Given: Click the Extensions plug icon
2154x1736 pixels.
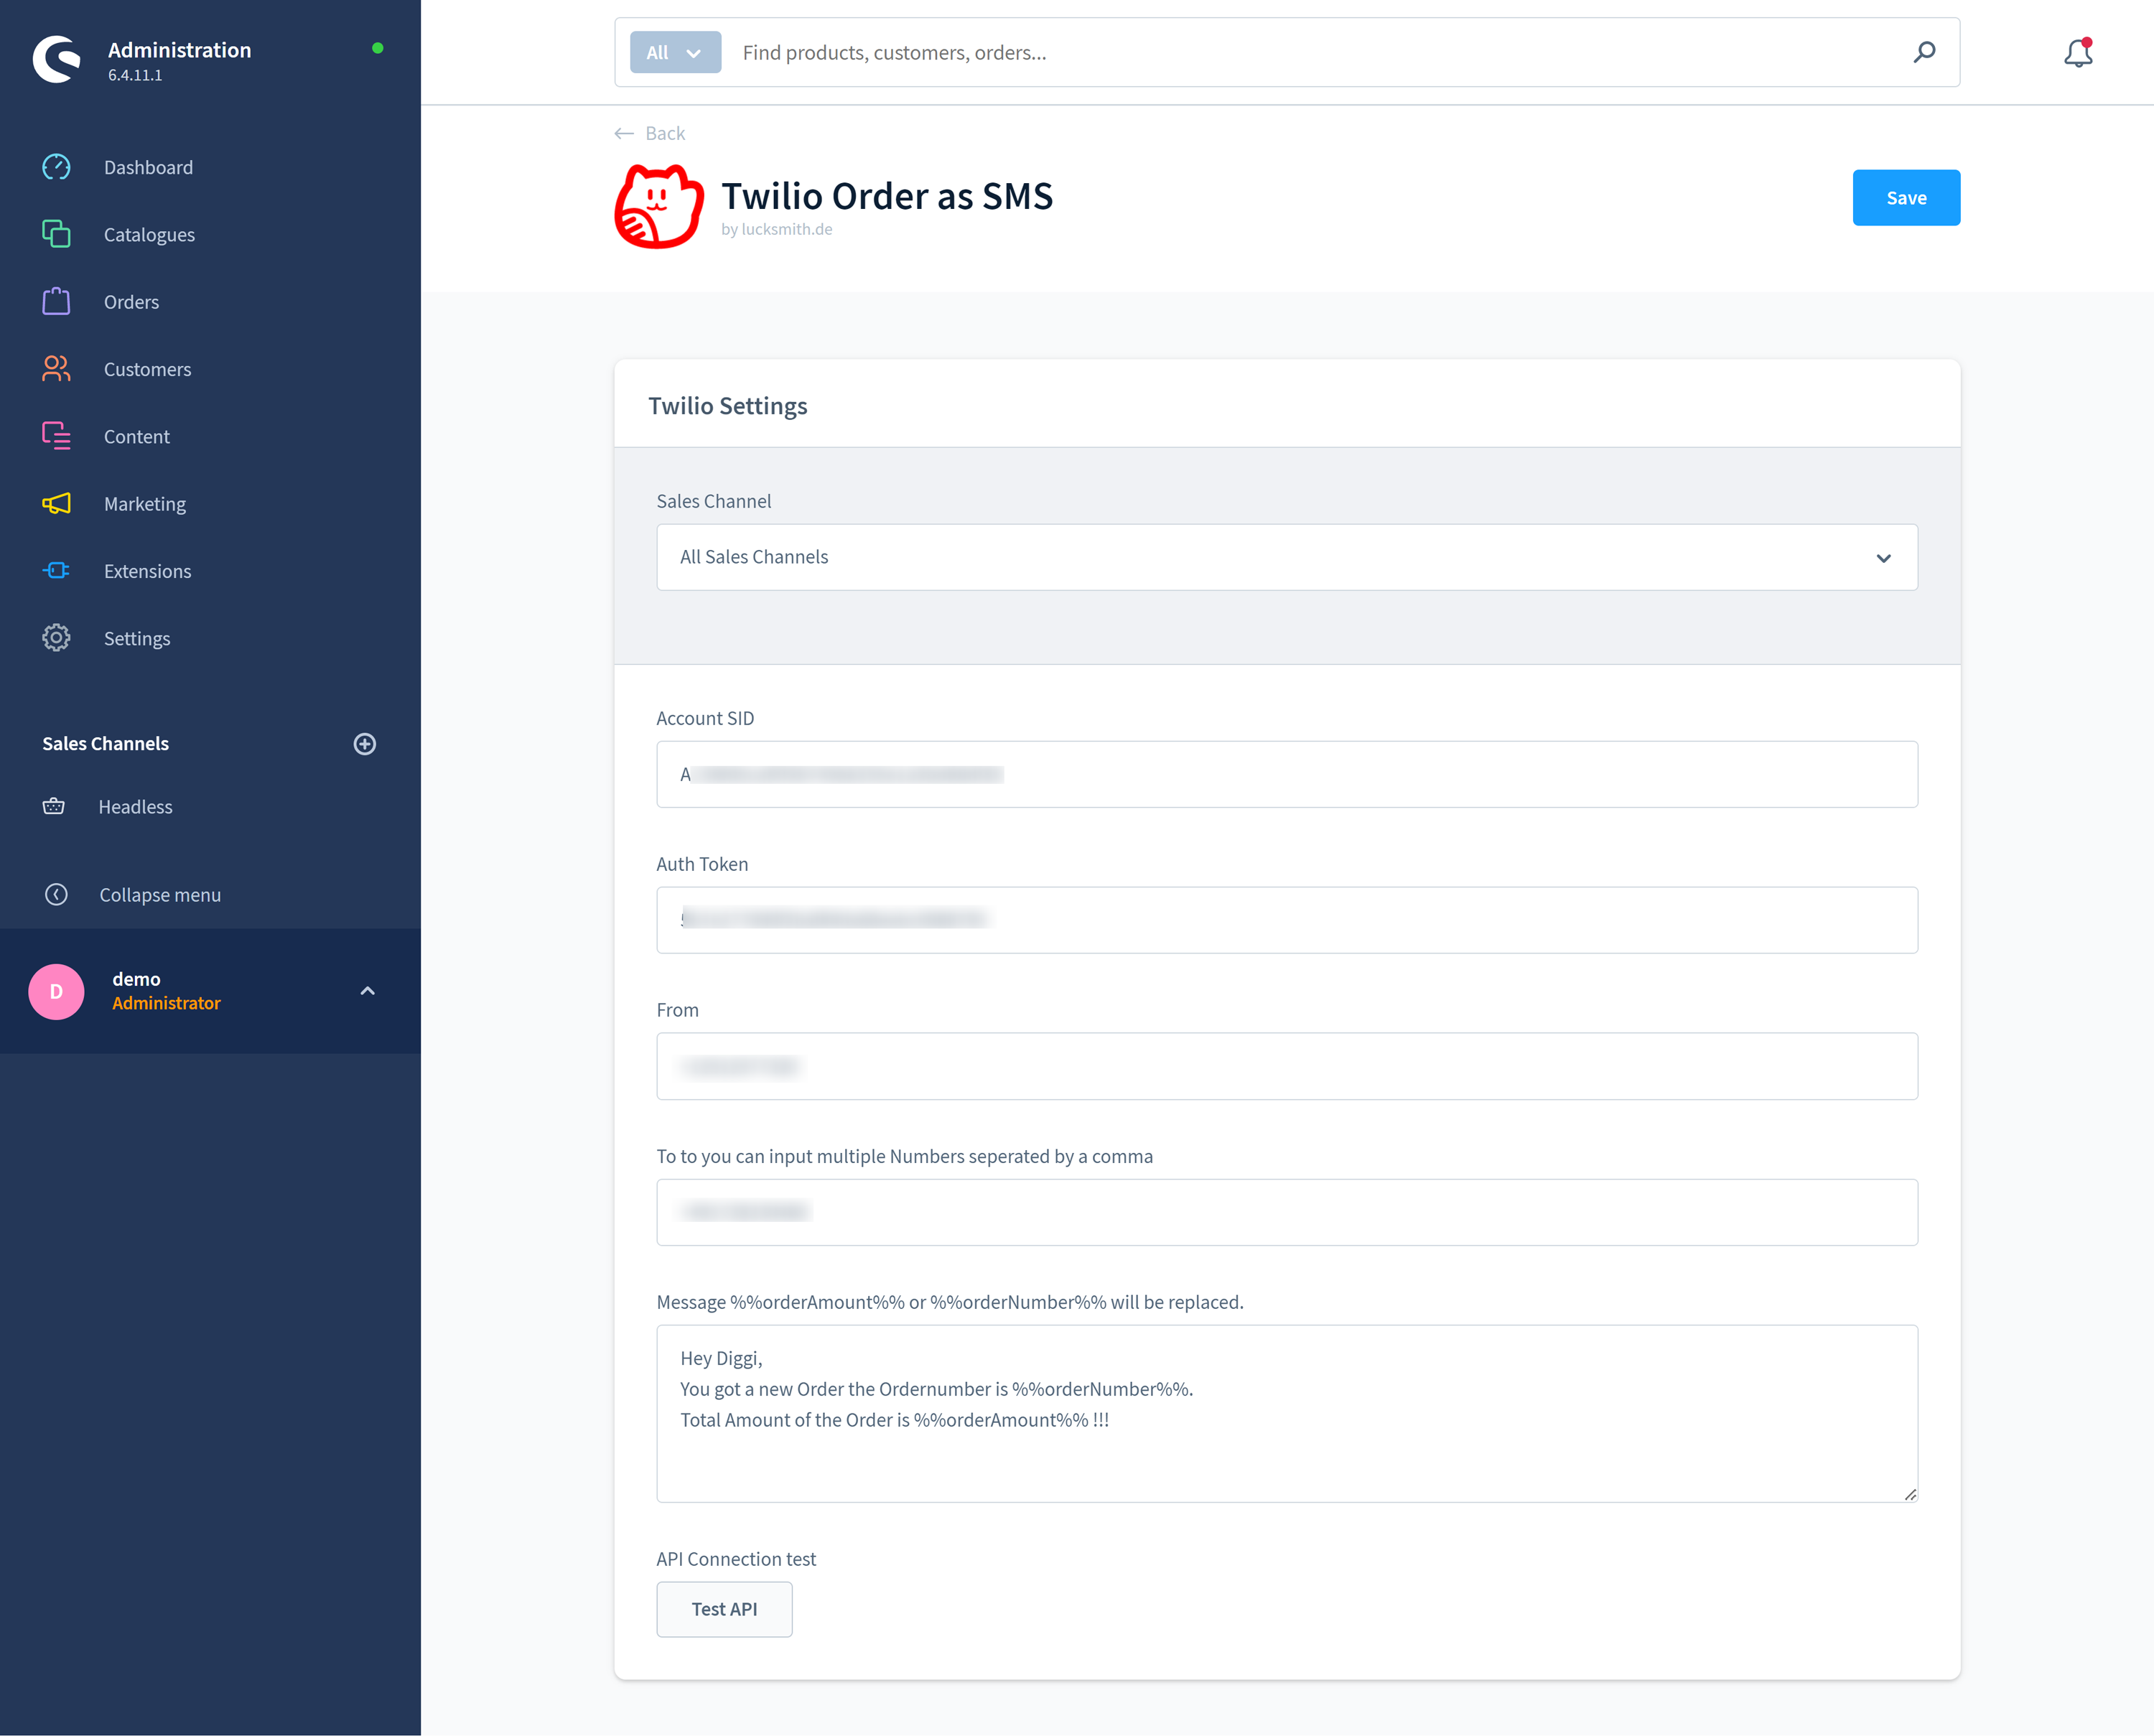Looking at the screenshot, I should [x=56, y=570].
